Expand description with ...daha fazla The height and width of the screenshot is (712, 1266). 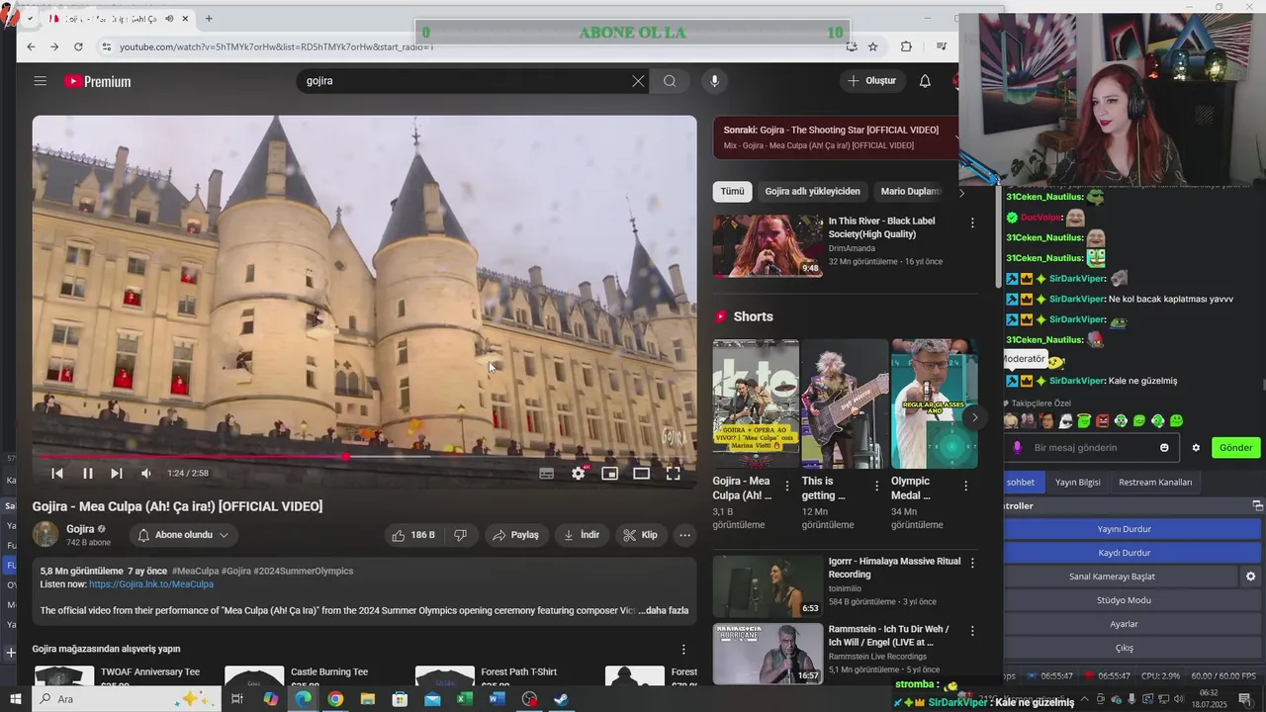(664, 610)
